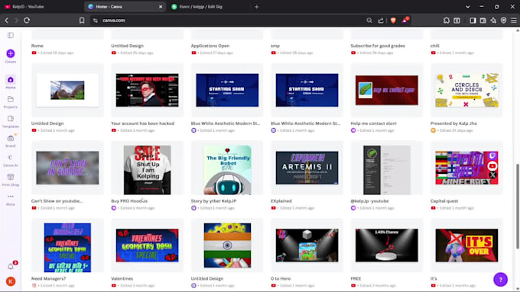Open 'FREE' design thumbnail

point(387,245)
